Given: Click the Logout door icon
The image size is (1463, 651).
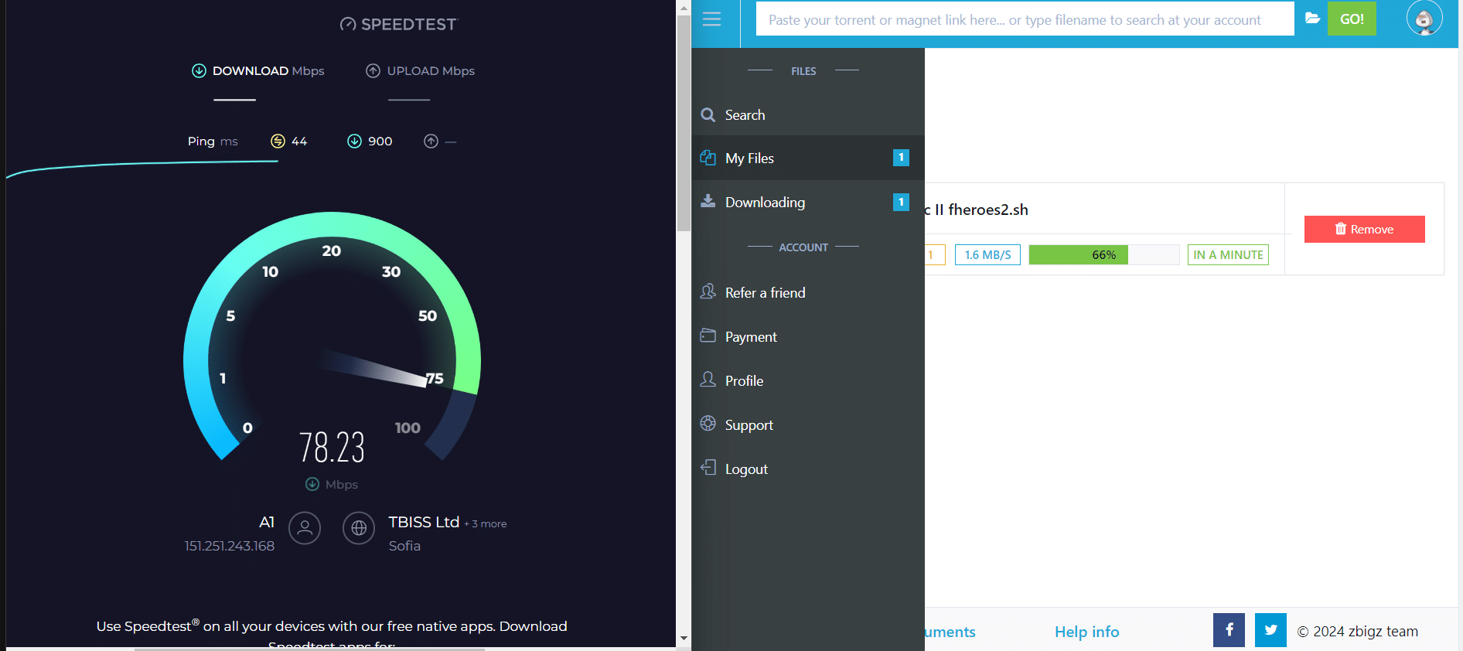Looking at the screenshot, I should pyautogui.click(x=708, y=468).
